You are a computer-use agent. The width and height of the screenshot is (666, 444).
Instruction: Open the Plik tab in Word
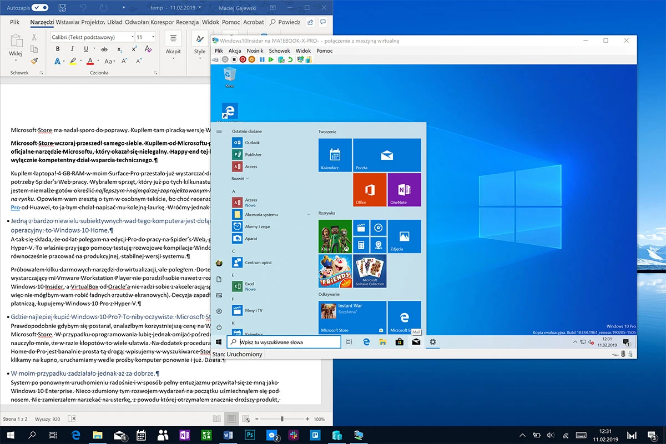tap(15, 22)
